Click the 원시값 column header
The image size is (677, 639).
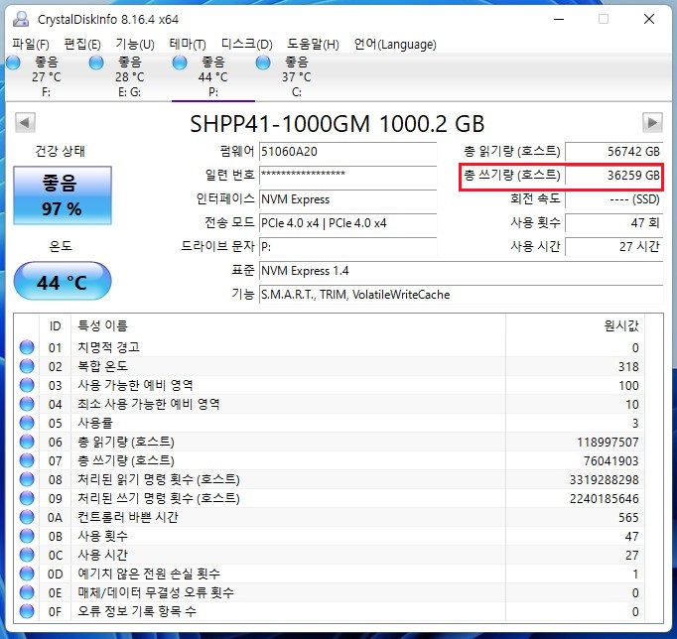tap(621, 325)
